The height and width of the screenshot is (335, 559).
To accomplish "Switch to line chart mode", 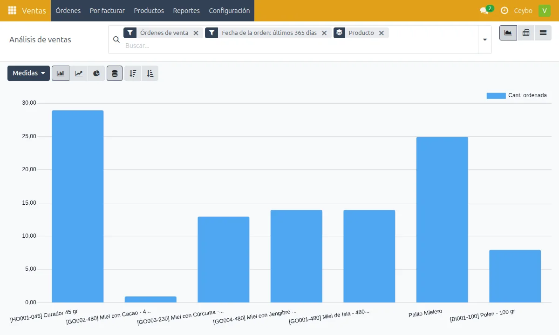I will pyautogui.click(x=79, y=74).
